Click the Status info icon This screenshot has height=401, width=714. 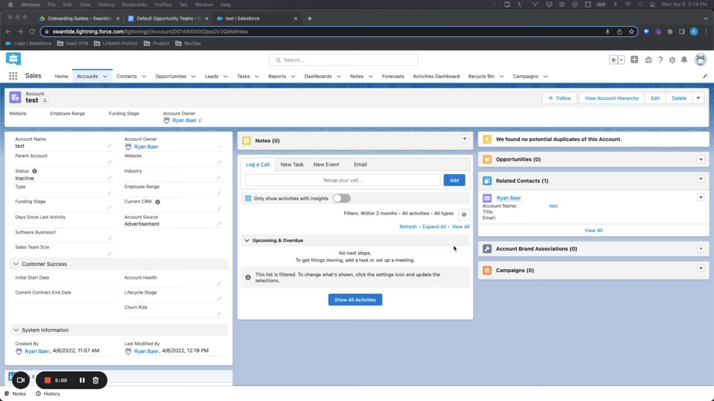coord(34,171)
